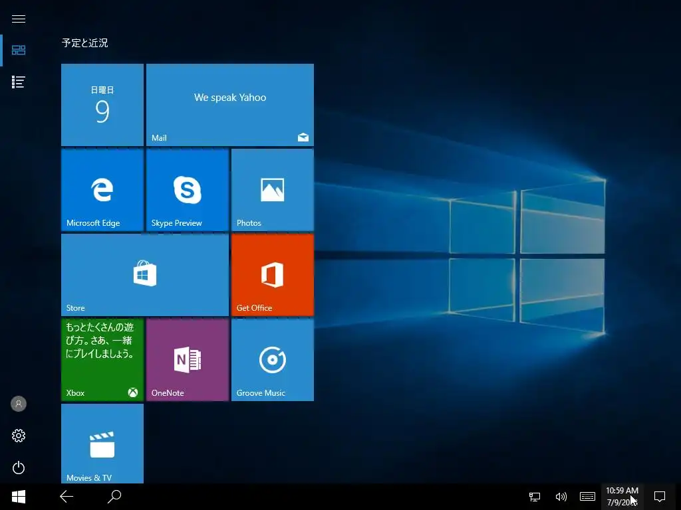Viewport: 681px width, 510px height.
Task: Click the Power button icon
Action: tap(18, 467)
